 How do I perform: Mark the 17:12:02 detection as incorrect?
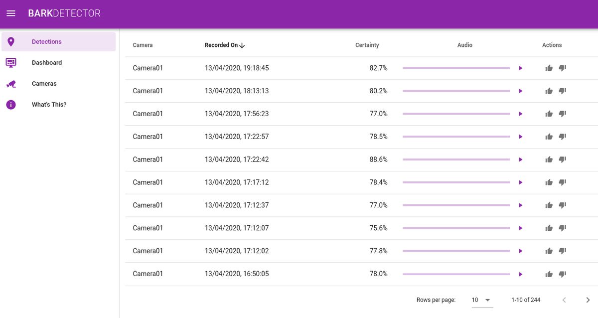[x=562, y=251]
